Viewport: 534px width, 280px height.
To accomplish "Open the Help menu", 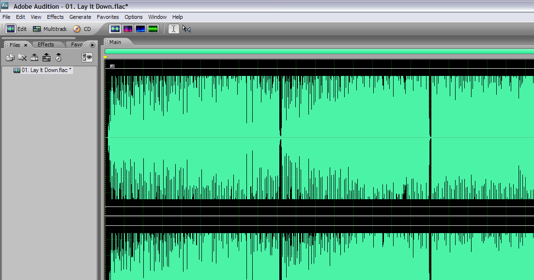I will coord(177,16).
